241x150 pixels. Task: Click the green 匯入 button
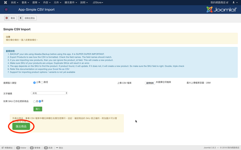38,109
